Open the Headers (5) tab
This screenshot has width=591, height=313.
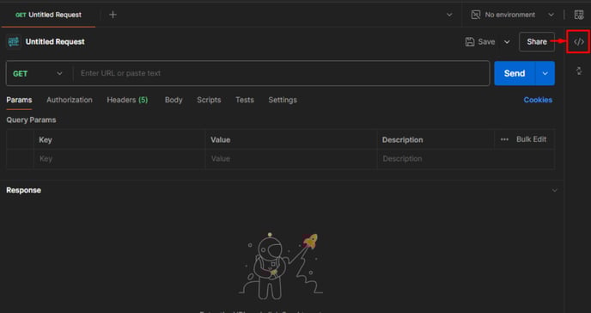pyautogui.click(x=127, y=100)
